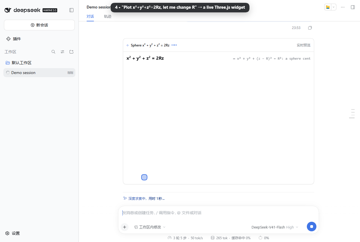Screen dimensions: 360x242
Task: Stop the running generation
Action: coord(312,227)
